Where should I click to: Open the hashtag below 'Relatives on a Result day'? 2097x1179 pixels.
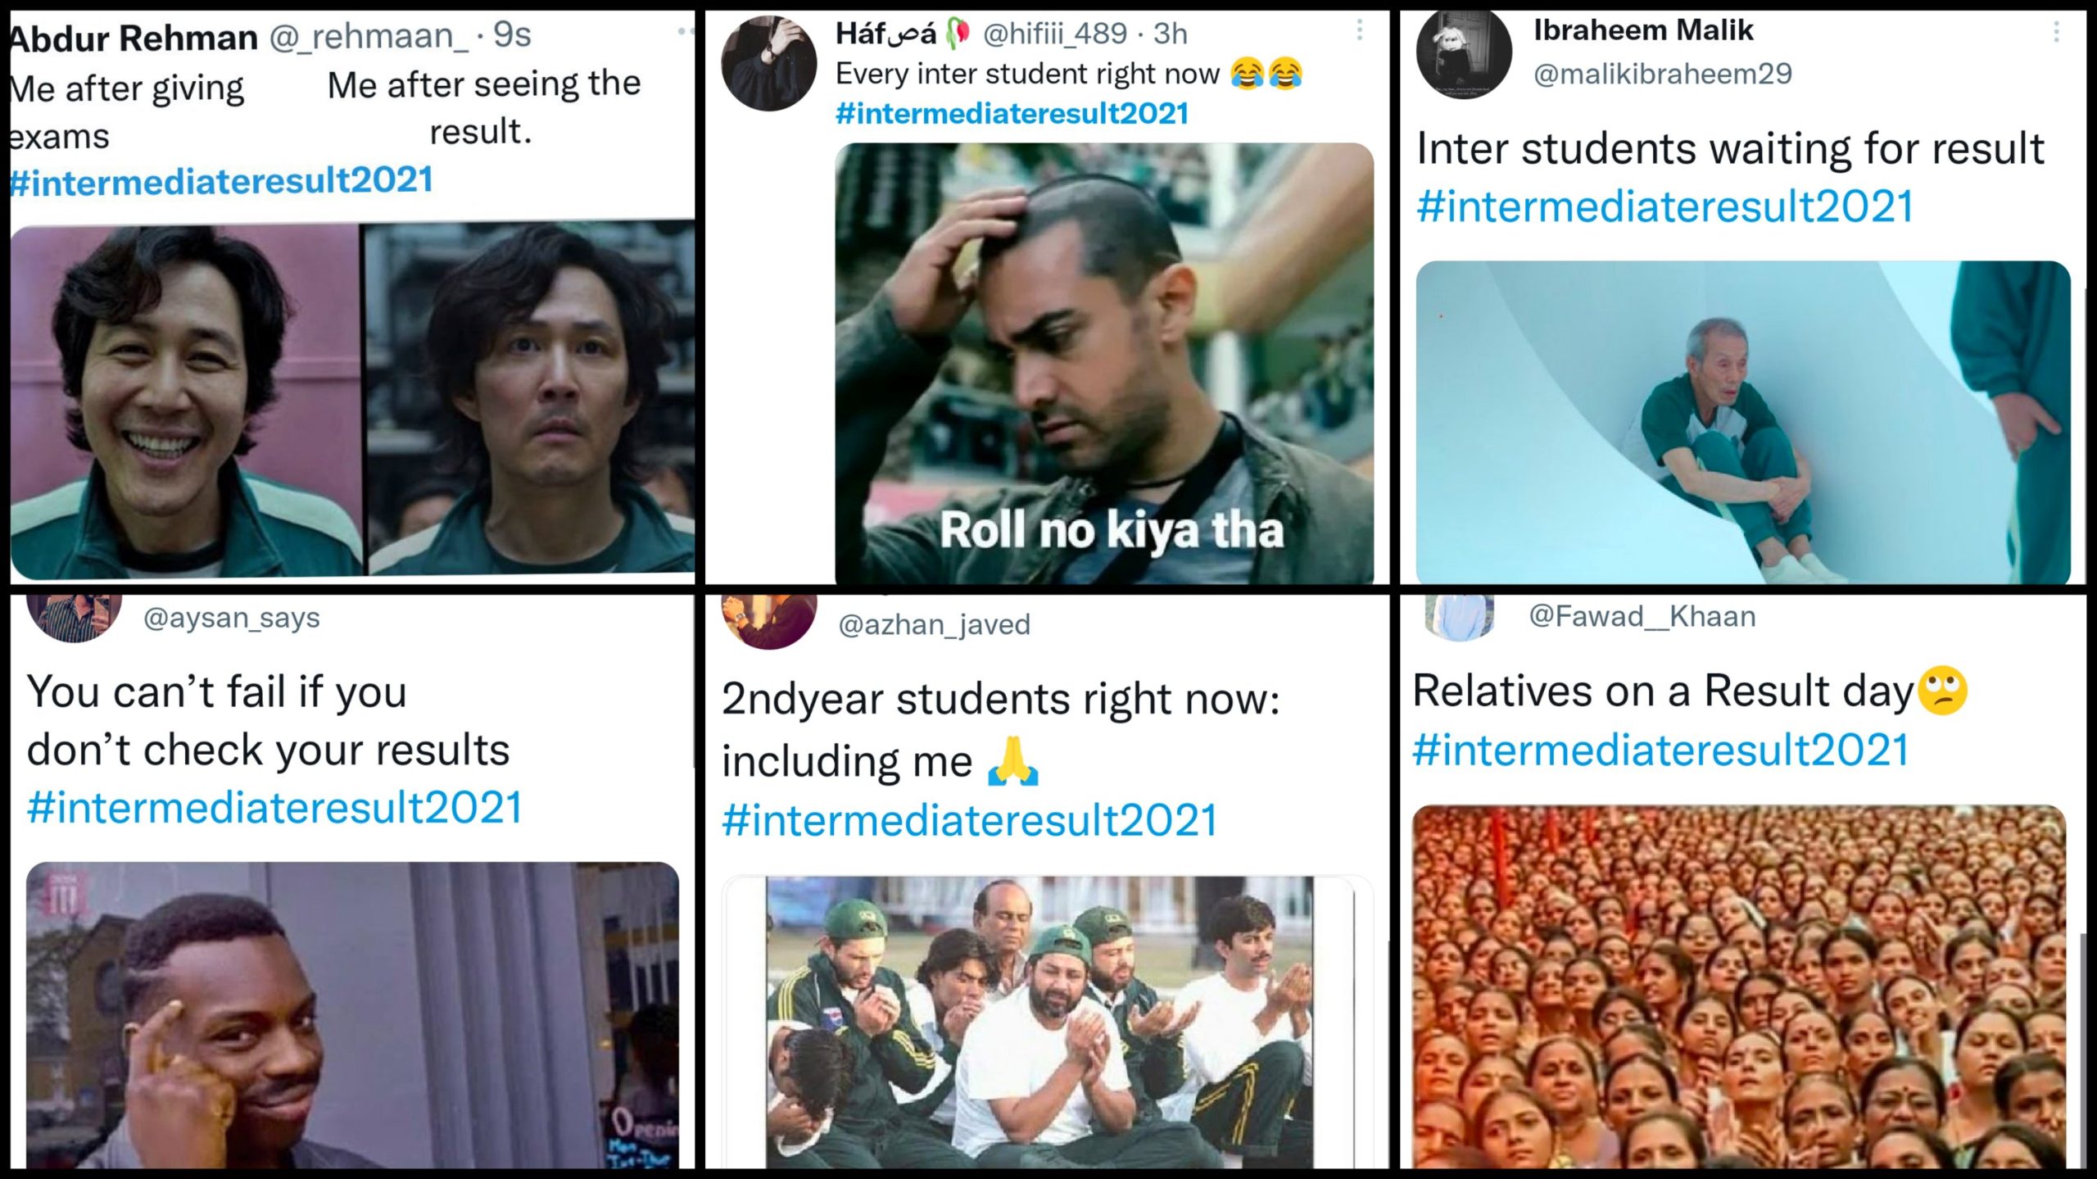(x=1660, y=750)
